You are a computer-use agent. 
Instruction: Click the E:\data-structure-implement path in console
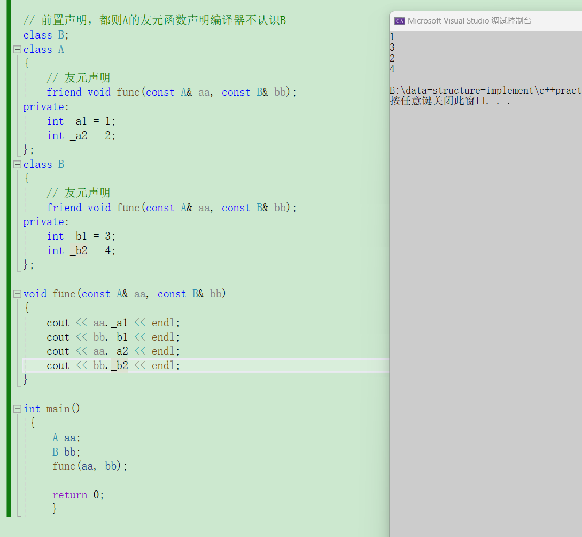[x=485, y=90]
